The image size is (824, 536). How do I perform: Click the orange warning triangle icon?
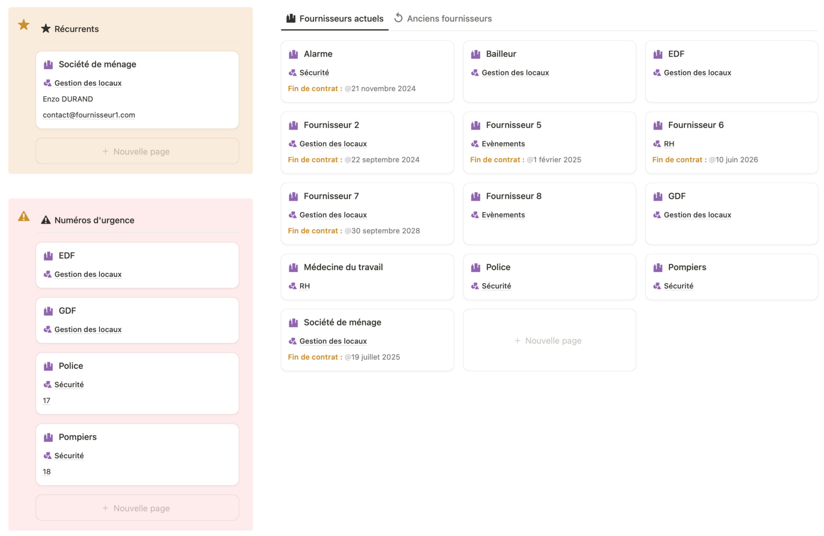[x=24, y=216]
